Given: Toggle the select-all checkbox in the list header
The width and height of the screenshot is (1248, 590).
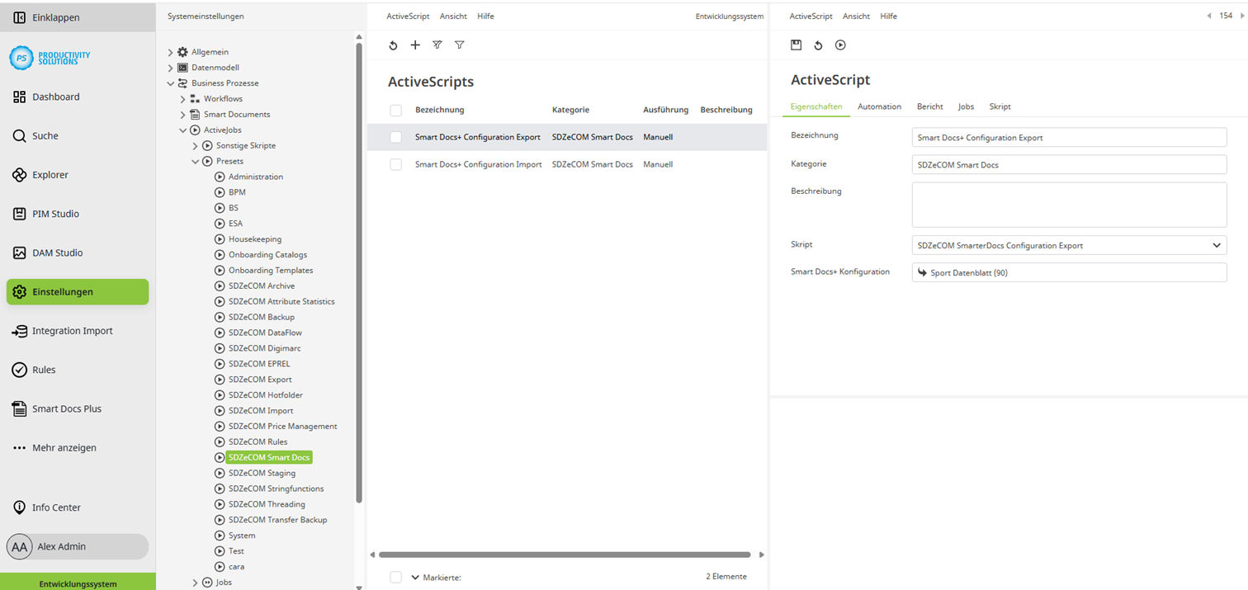Looking at the screenshot, I should point(395,110).
